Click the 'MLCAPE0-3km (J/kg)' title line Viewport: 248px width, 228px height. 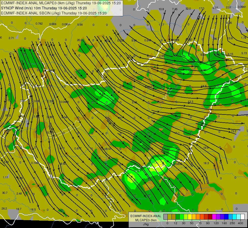(x=61, y=3)
